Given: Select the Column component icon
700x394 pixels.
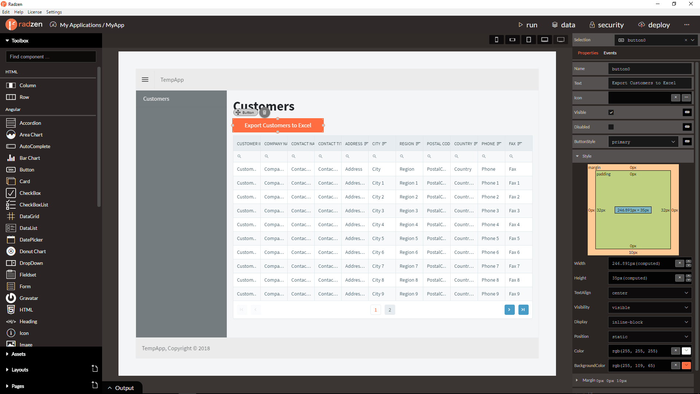Looking at the screenshot, I should 11,85.
